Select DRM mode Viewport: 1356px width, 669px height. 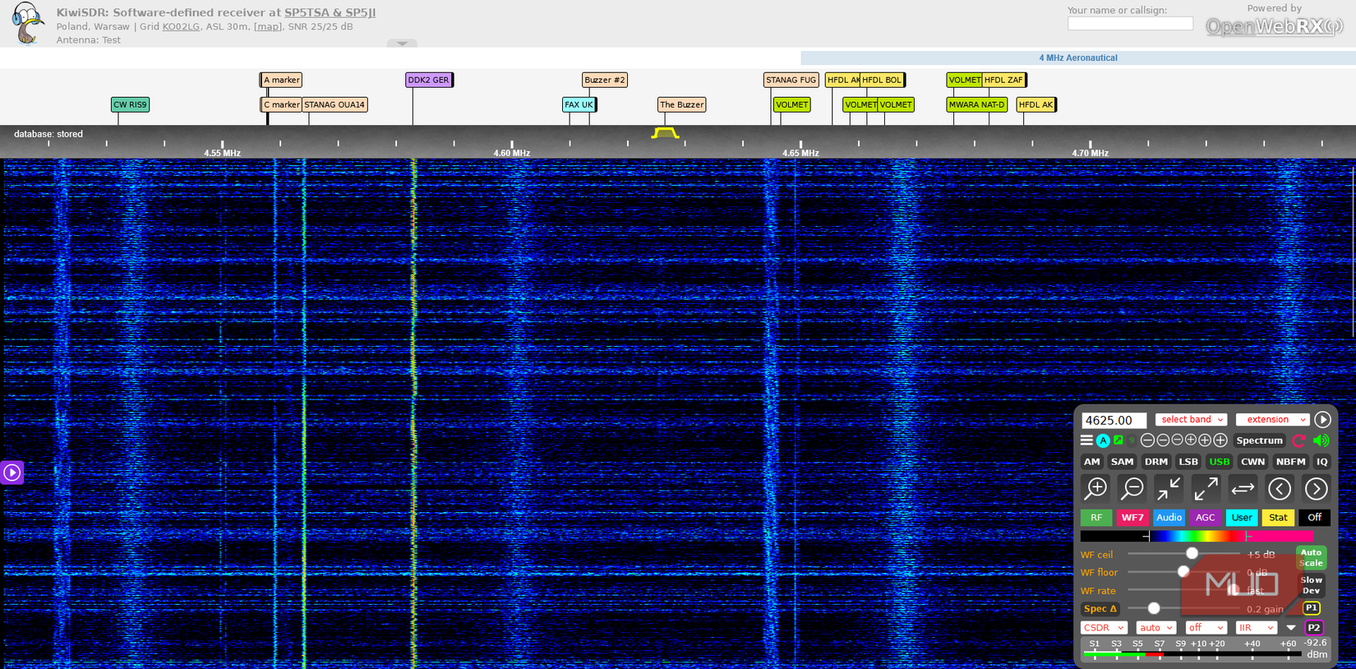click(1155, 462)
